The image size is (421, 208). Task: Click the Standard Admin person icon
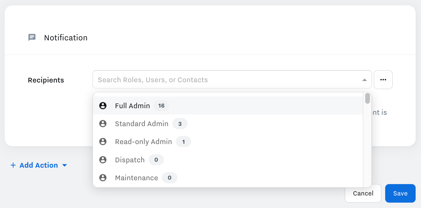103,124
